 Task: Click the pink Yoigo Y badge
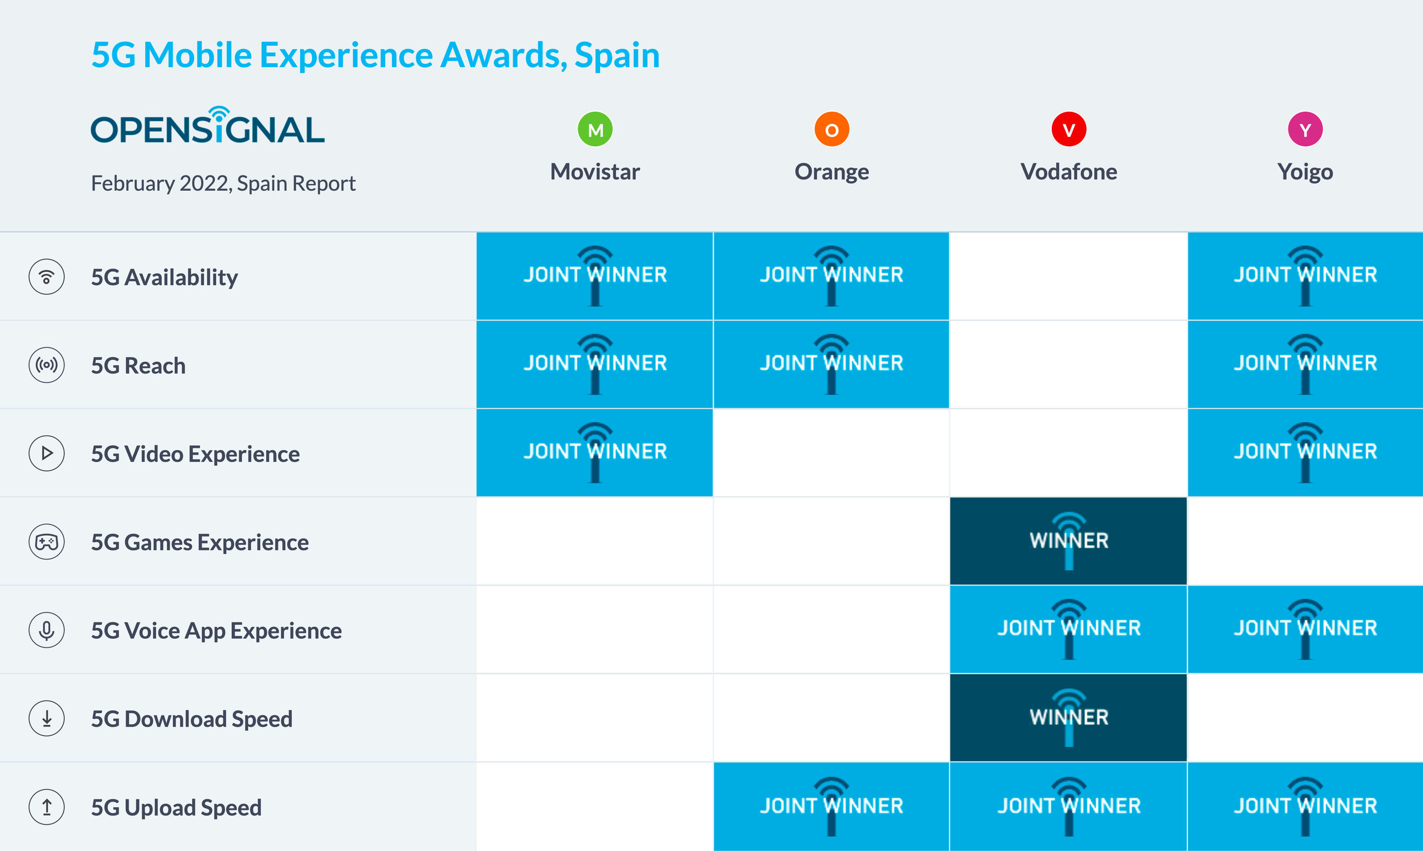(1306, 130)
